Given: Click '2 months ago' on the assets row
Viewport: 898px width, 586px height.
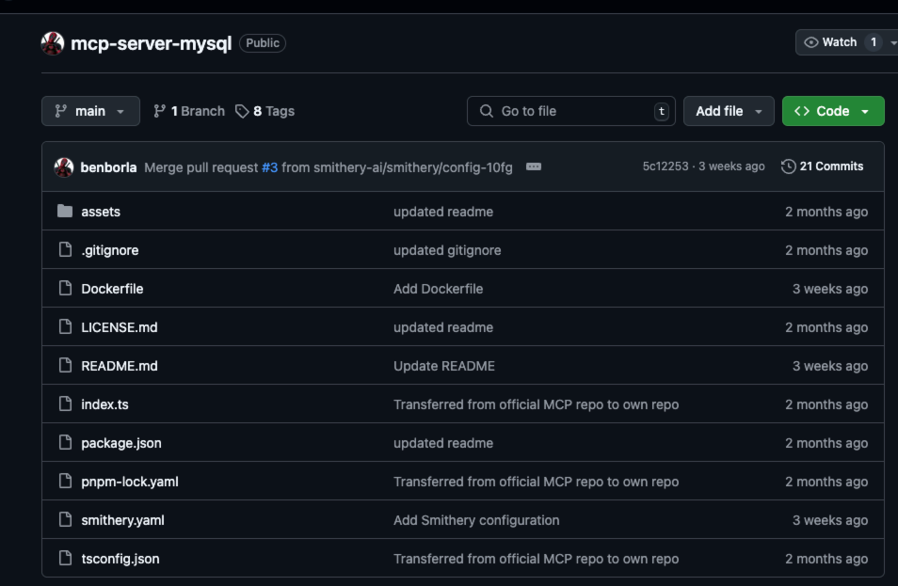Looking at the screenshot, I should [x=826, y=212].
